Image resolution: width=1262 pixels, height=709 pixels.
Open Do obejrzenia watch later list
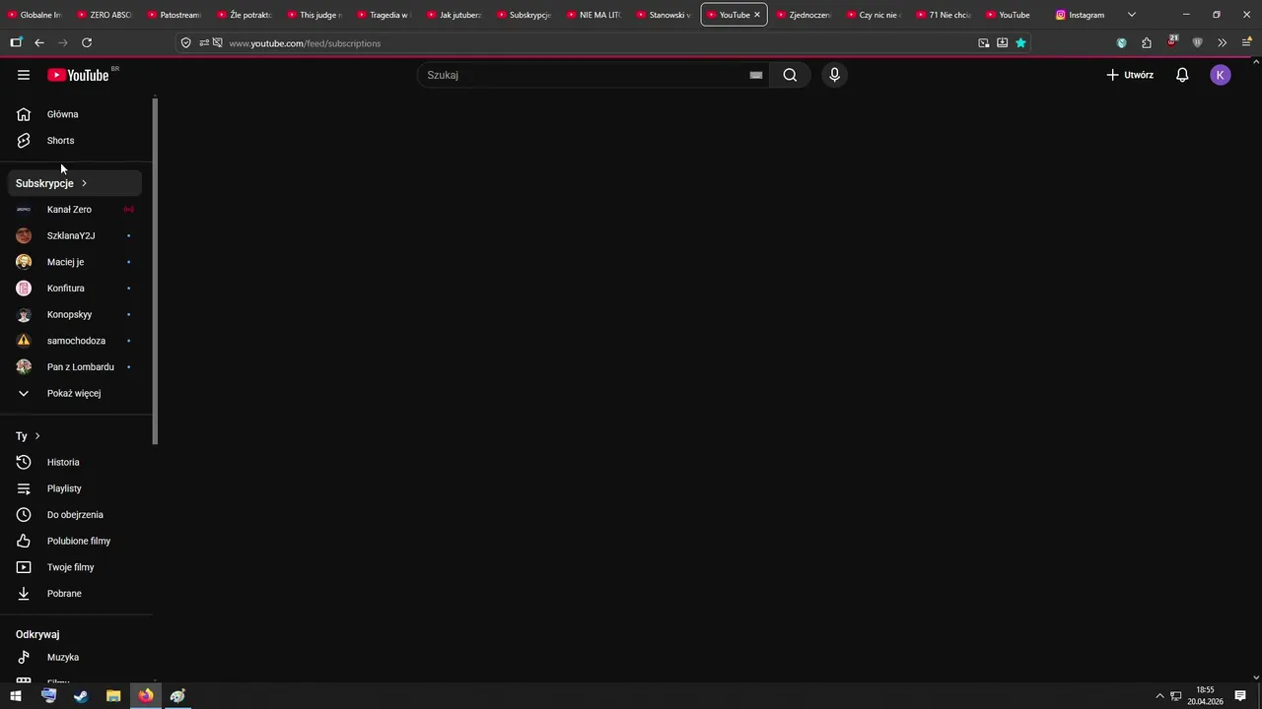[75, 515]
